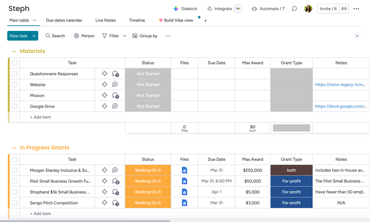Tick the checkbox for Sengo Pitch Competition
Viewport: 370px width, 222px height.
click(14, 203)
